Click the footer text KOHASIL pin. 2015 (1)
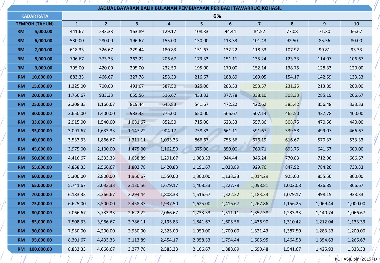 tap(356, 259)
